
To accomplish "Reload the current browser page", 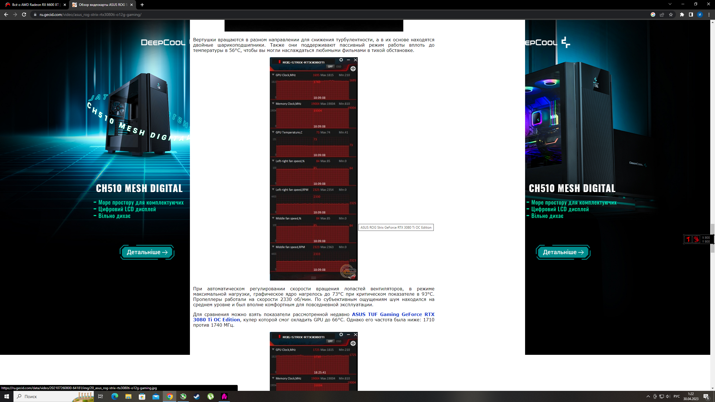I will click(x=24, y=15).
